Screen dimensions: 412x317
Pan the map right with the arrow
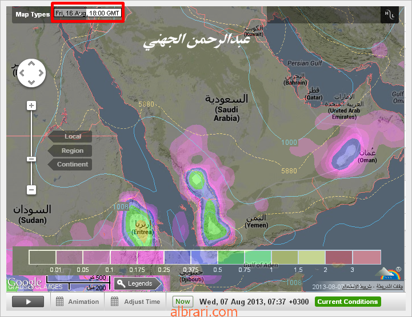(x=41, y=73)
